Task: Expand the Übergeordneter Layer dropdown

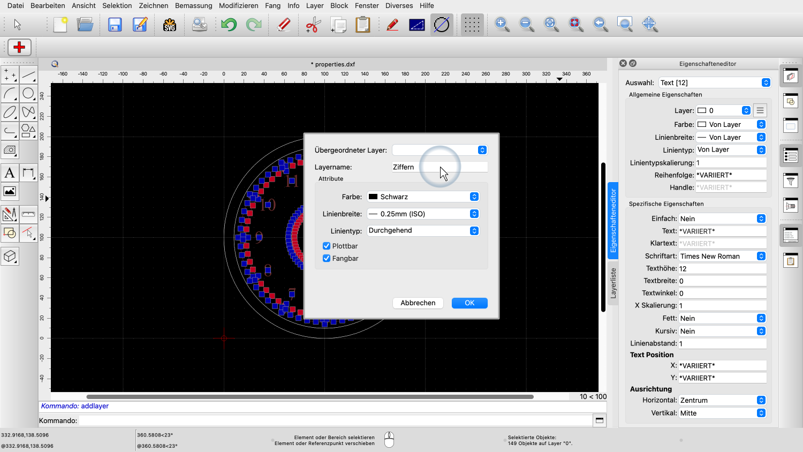Action: (440, 150)
